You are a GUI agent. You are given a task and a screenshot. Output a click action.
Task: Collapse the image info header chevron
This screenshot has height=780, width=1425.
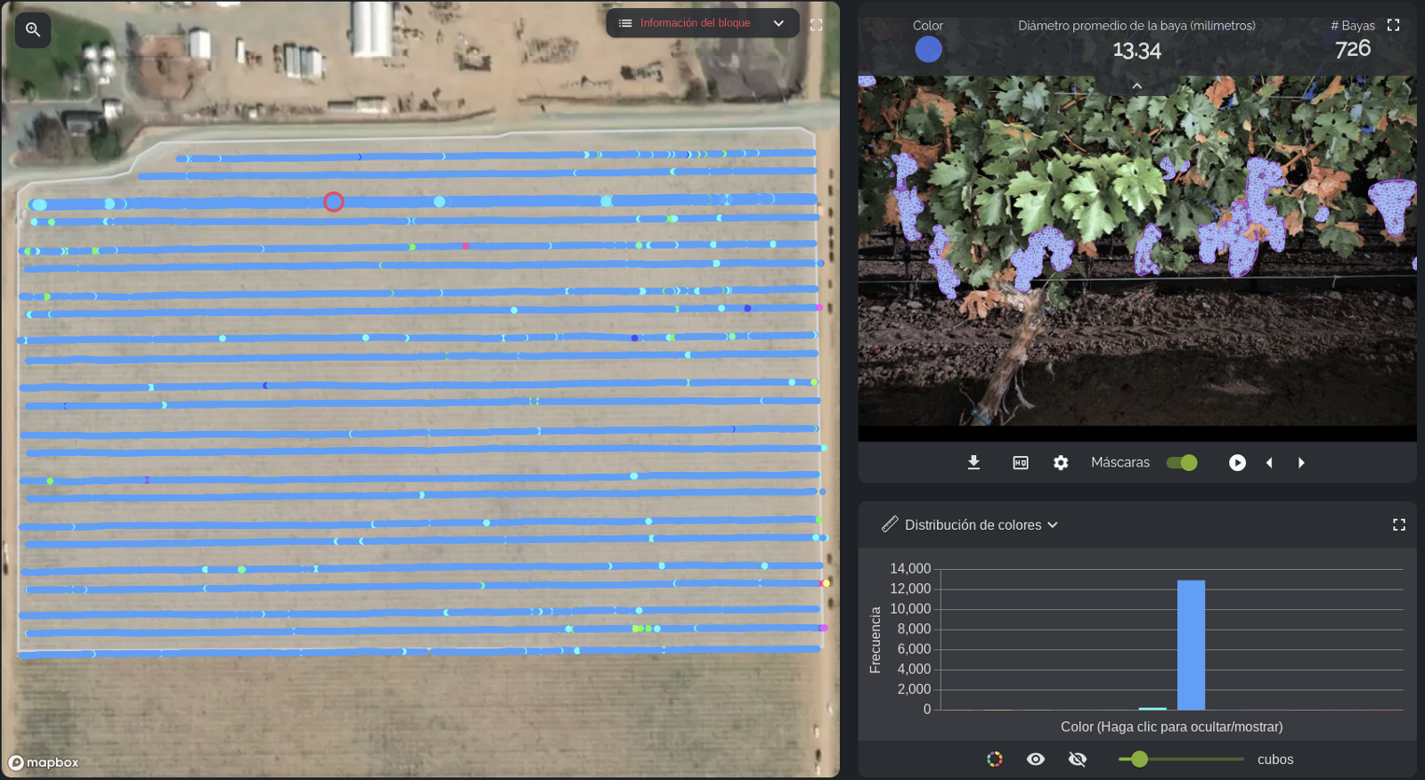pos(1136,85)
